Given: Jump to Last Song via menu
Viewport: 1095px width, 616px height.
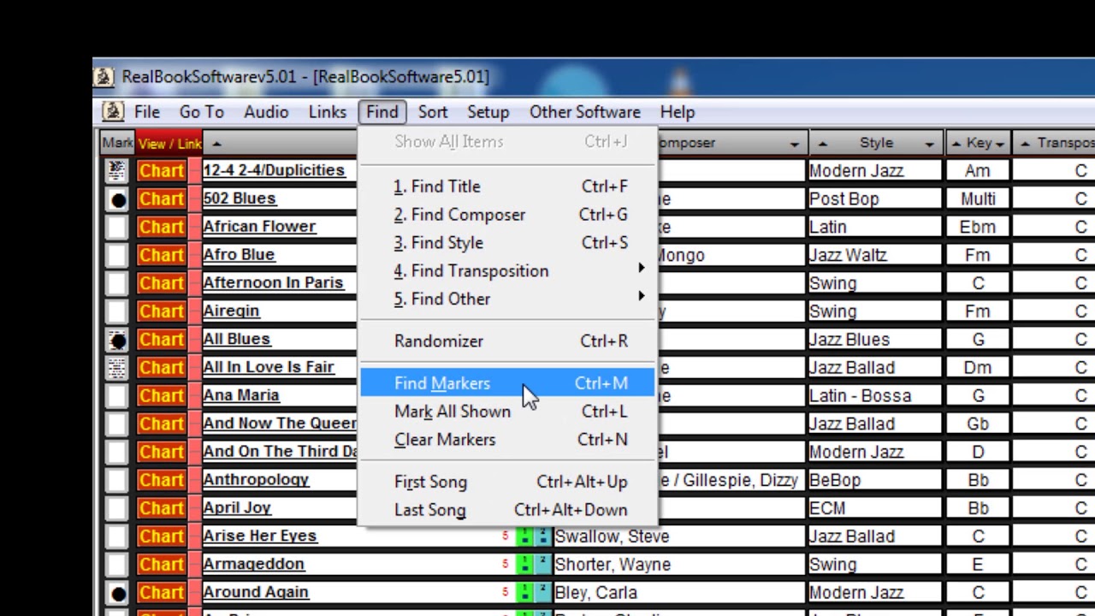Looking at the screenshot, I should 508,510.
